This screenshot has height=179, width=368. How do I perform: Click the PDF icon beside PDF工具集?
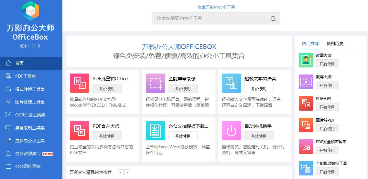click(x=8, y=76)
